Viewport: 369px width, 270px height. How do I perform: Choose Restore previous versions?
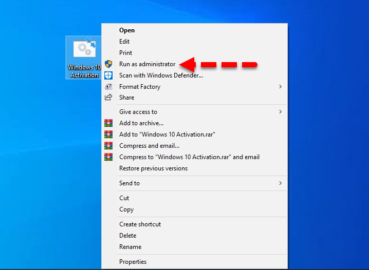(153, 168)
